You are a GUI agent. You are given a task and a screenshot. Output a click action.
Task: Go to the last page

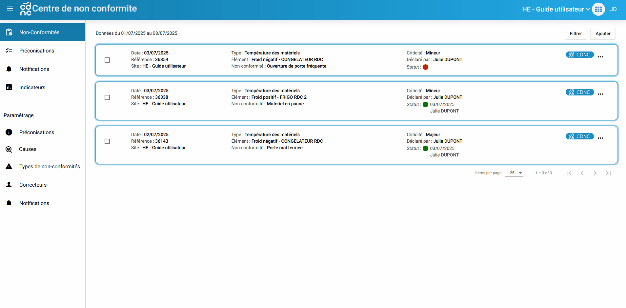(x=608, y=173)
